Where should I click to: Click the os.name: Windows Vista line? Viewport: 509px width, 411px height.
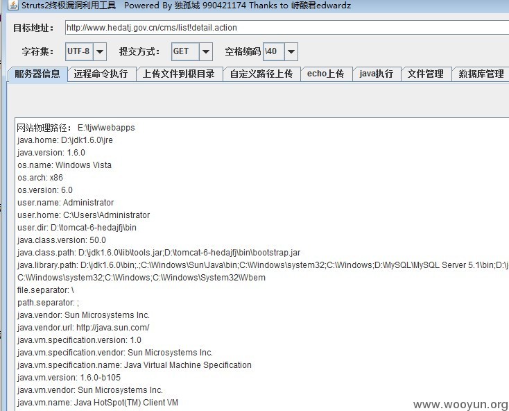[x=64, y=165]
